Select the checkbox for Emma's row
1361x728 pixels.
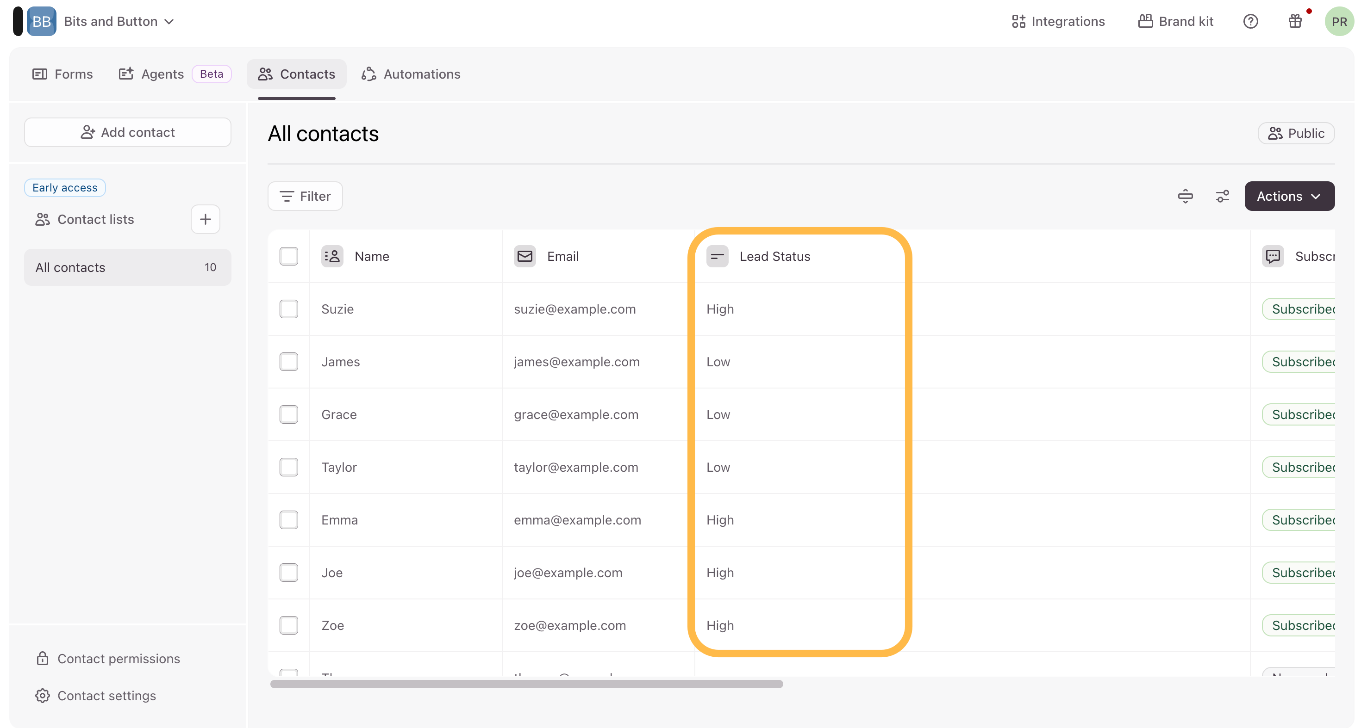coord(288,520)
